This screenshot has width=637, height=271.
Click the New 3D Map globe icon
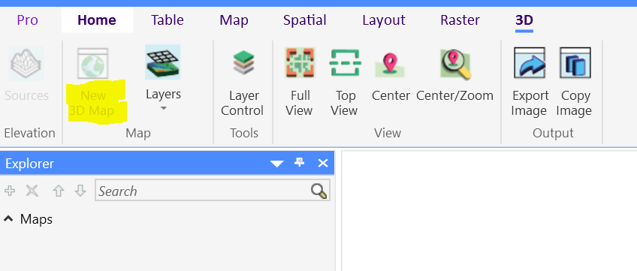(93, 64)
